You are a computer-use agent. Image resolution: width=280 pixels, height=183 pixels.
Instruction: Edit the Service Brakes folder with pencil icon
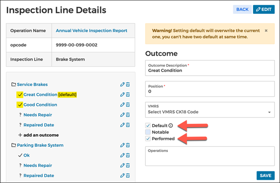[122, 85]
